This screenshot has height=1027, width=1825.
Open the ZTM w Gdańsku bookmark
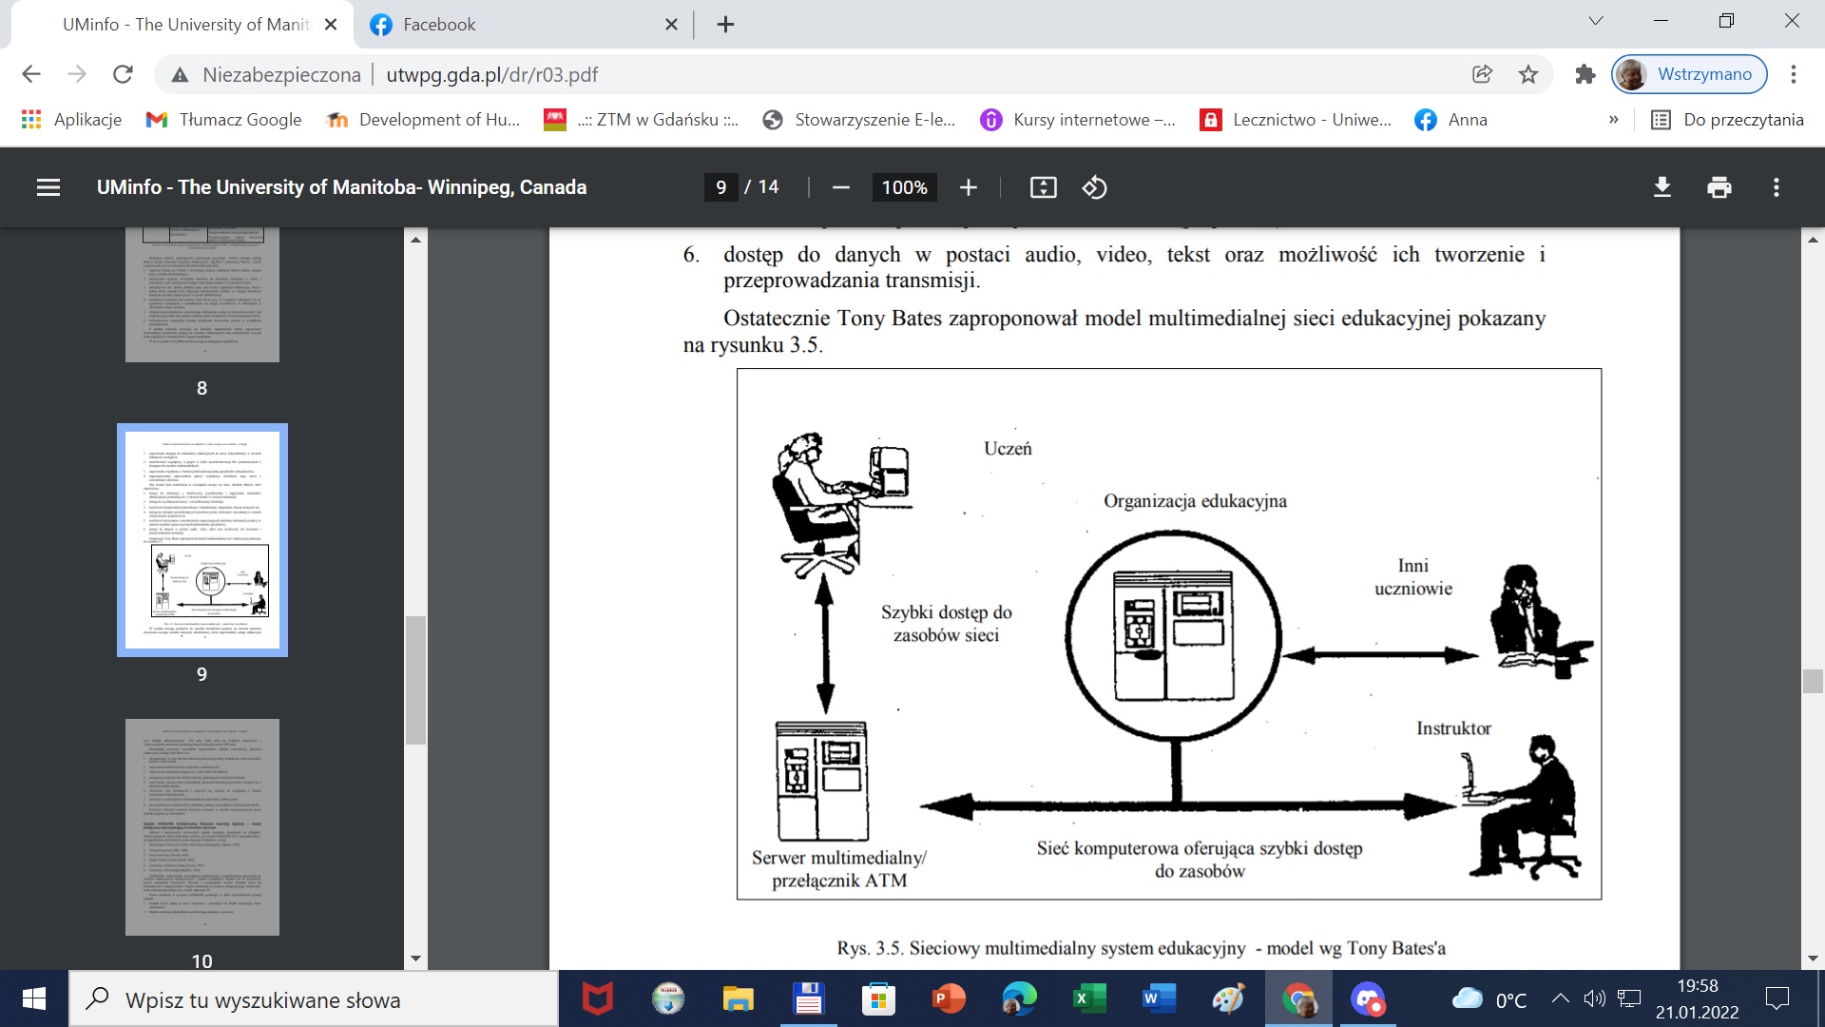pos(642,120)
